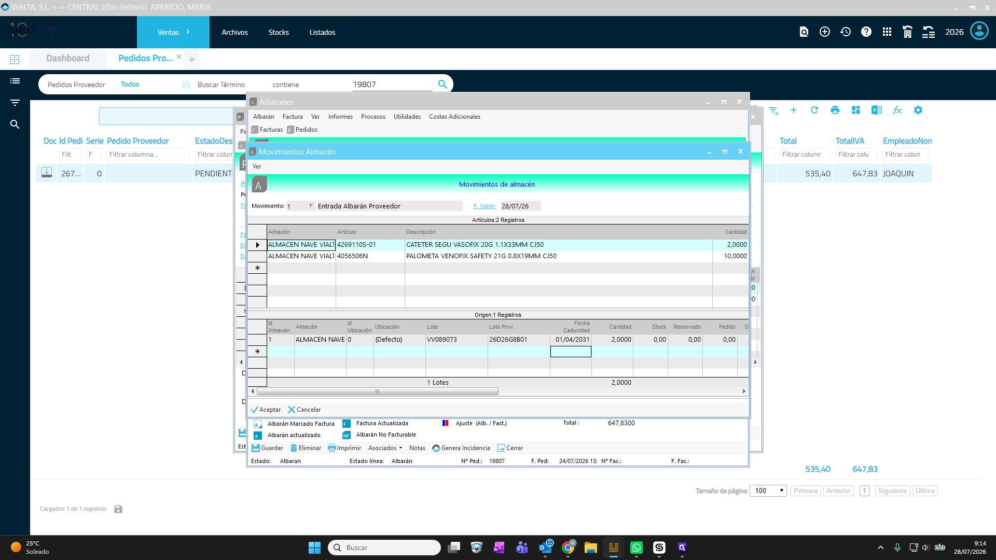996x560 pixels.
Task: Click Genera Incidencia button
Action: pyautogui.click(x=461, y=448)
